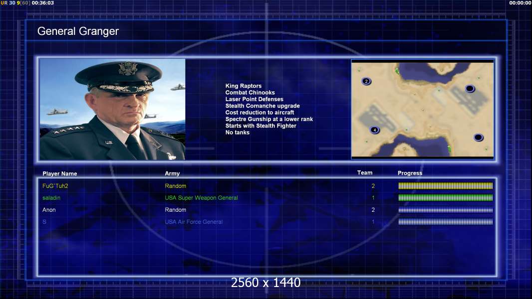Screen dimensions: 532x299
Task: Click the King Raptors ability line
Action: 243,86
